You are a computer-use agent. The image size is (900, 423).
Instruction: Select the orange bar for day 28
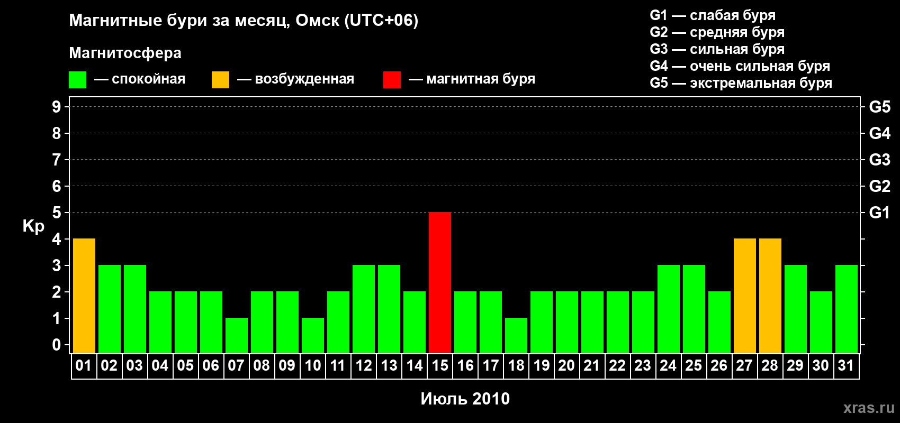[x=770, y=296]
